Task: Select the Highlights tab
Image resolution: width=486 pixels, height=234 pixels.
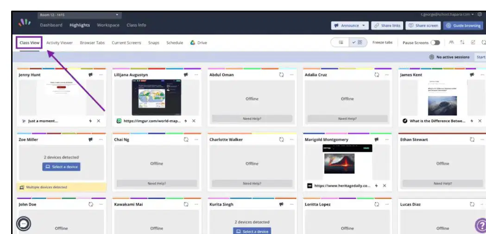Action: click(80, 25)
